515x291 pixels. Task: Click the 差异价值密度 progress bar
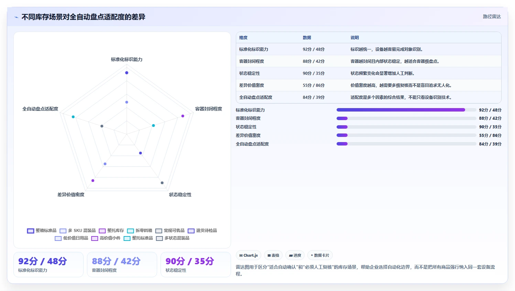tap(406, 135)
